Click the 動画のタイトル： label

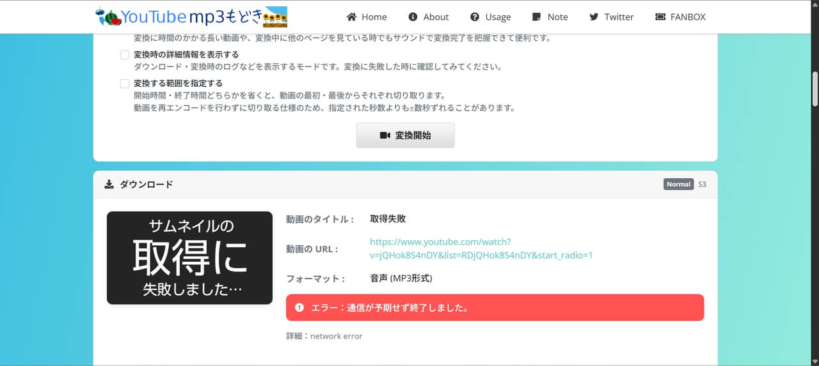point(320,220)
